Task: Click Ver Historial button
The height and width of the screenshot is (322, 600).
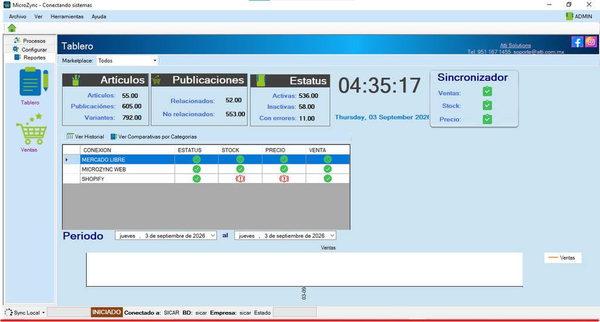Action: click(86, 136)
